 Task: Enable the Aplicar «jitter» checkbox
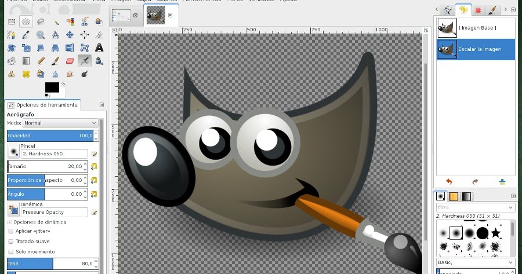tap(10, 231)
